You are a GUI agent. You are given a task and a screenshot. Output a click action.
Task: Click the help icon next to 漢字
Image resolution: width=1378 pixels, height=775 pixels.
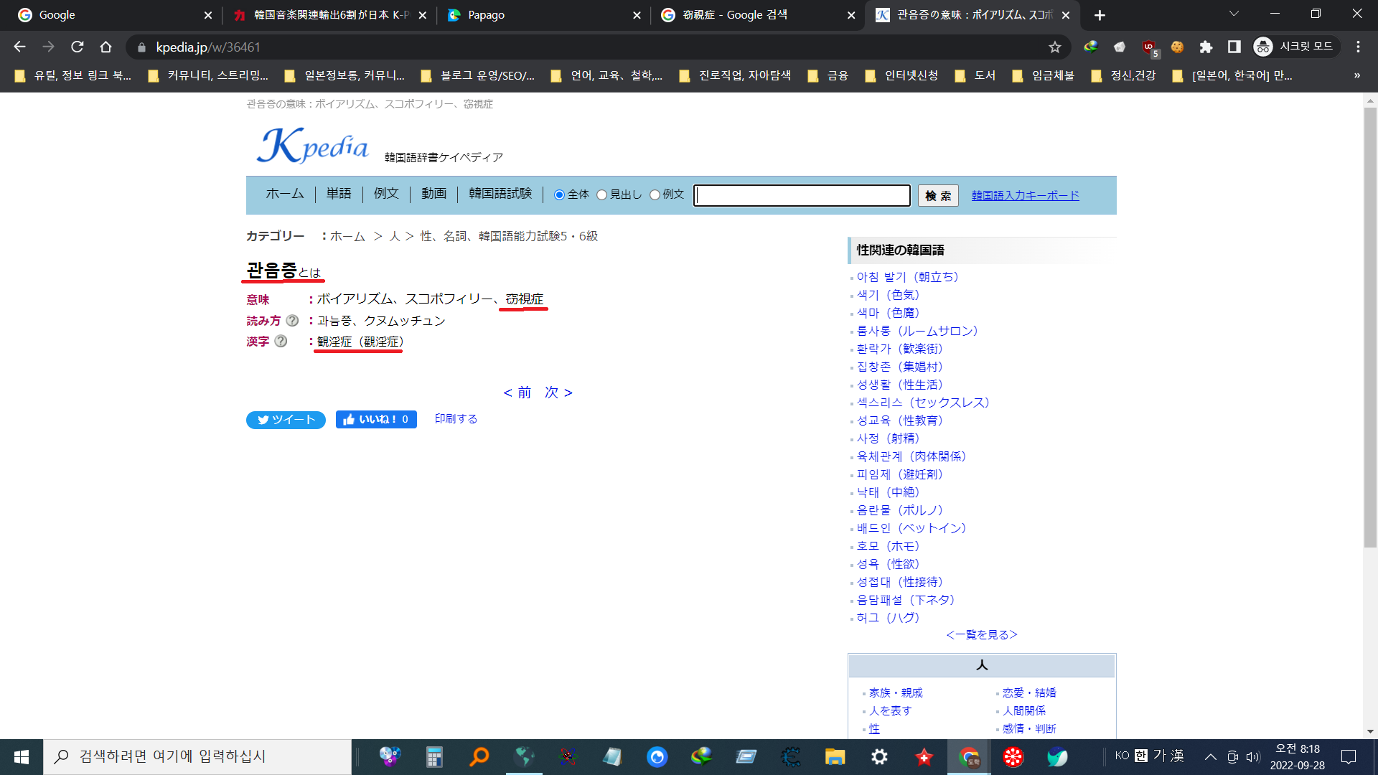pyautogui.click(x=281, y=342)
